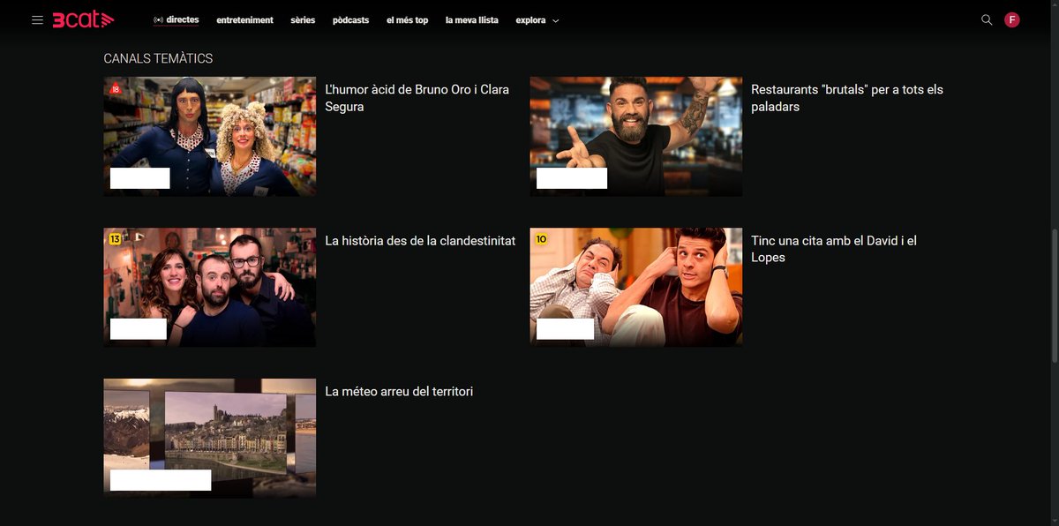Open the hamburger menu icon
Viewport: 1059px width, 526px height.
[37, 19]
